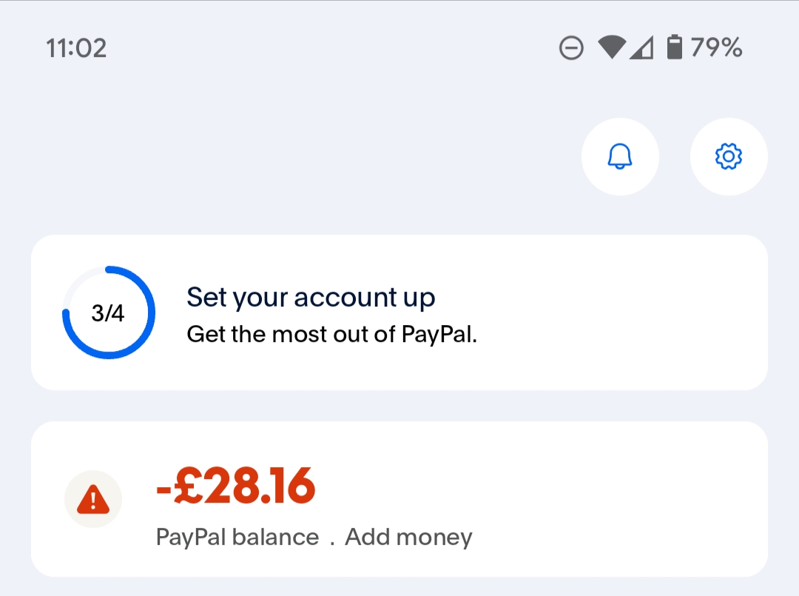Tap the cellular signal status icon

coord(641,48)
